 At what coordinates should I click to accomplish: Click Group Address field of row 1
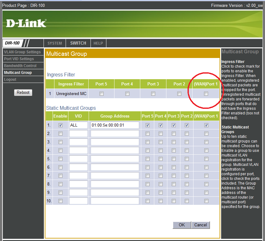click(x=114, y=125)
